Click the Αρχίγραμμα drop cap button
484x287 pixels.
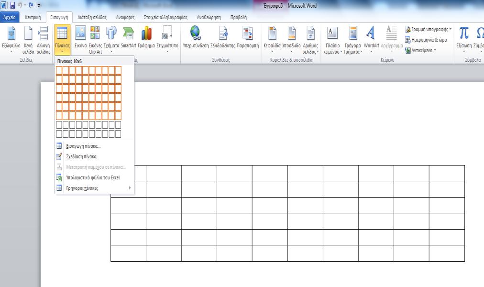pyautogui.click(x=392, y=40)
